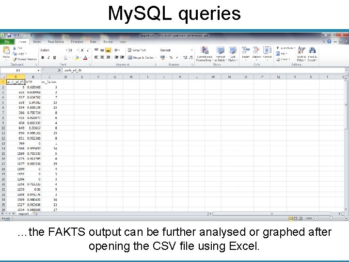Screen dimensions: 349x262
Task: Click the Paste icon in Clipboard group
Action: [6, 50]
